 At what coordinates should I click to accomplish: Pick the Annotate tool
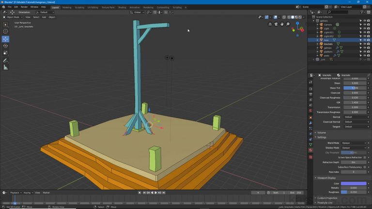coord(6,60)
